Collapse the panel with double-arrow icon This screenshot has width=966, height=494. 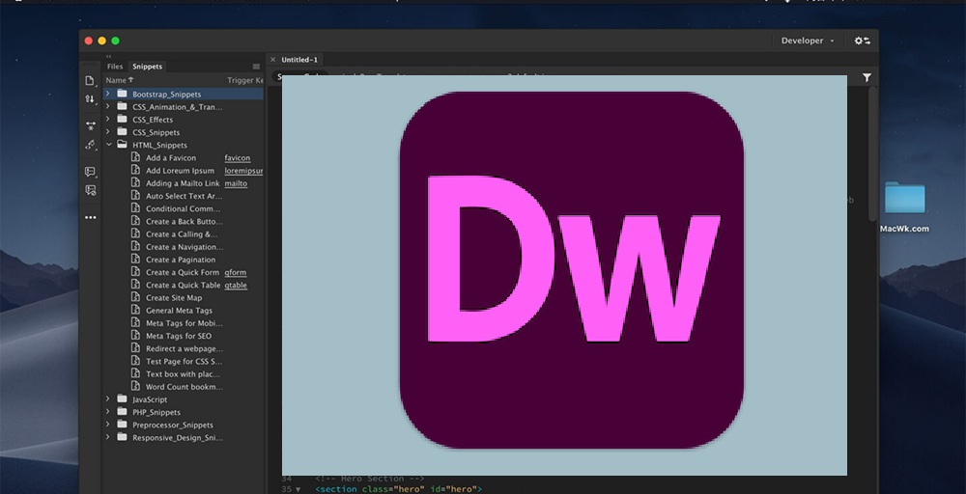tap(108, 56)
